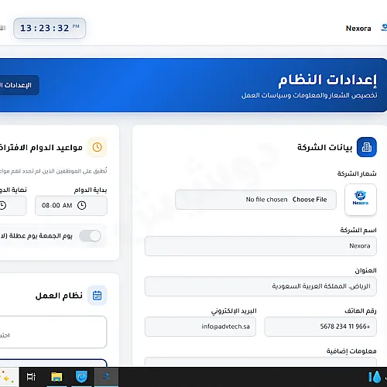Click the بيانات الشركة section title
Image resolution: width=387 pixels, height=387 pixels.
click(324, 147)
